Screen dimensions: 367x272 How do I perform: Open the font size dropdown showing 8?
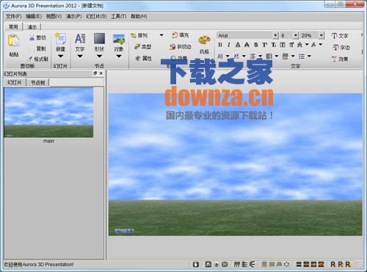click(x=296, y=36)
